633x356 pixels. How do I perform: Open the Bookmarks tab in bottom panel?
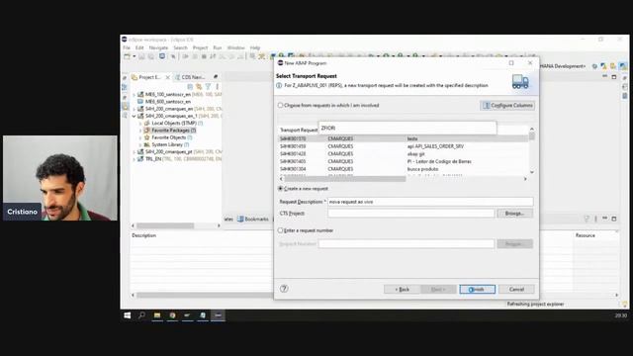[x=253, y=220]
